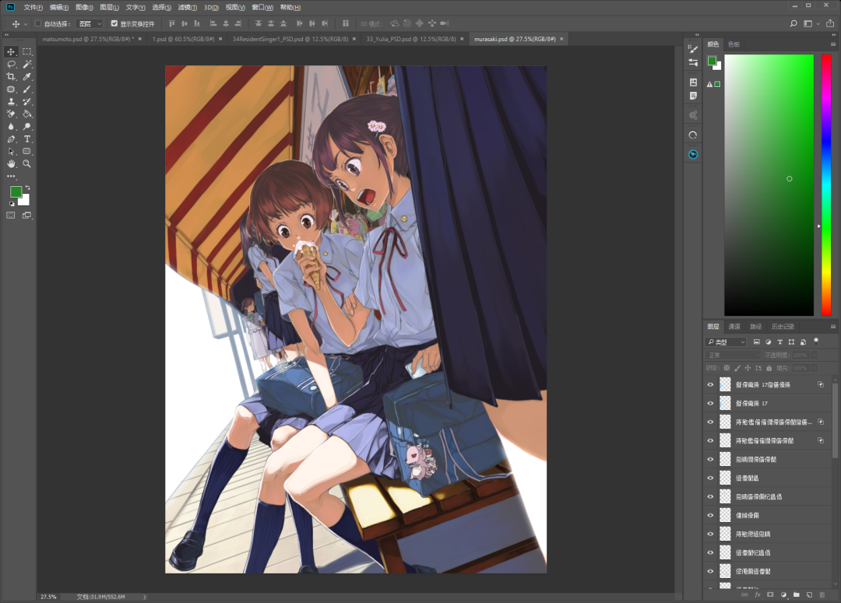Click the delete layer trash icon
Screen dimensions: 841x603
822,594
